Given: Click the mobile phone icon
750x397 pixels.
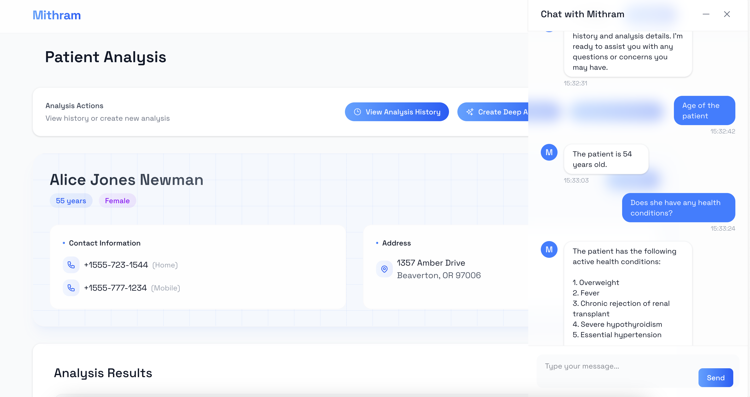Looking at the screenshot, I should pos(71,288).
